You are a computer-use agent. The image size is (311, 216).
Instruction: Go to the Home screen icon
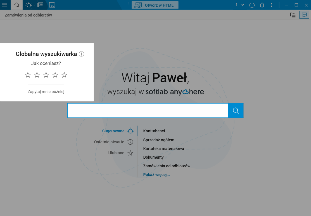click(17, 5)
